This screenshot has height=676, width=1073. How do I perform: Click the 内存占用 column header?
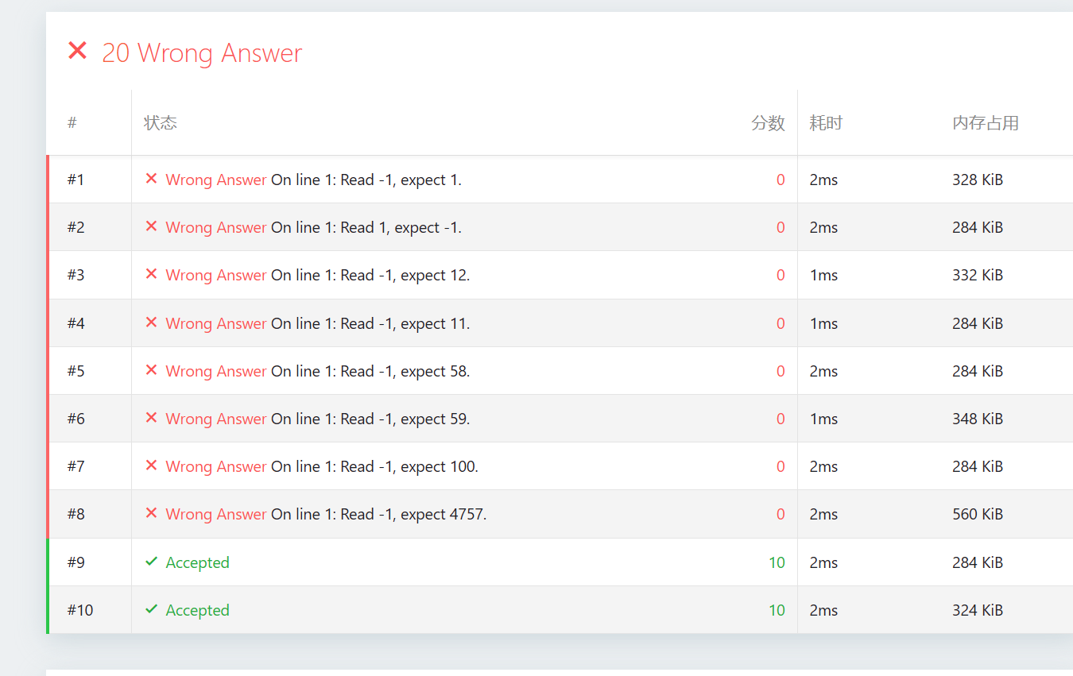[986, 123]
